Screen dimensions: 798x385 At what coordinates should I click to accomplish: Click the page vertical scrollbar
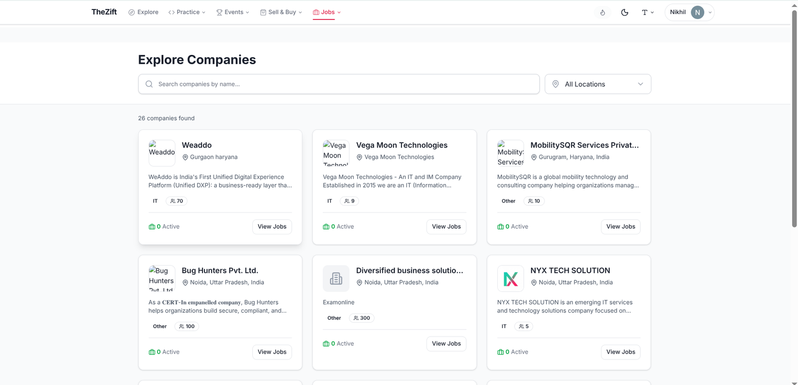pos(795,118)
